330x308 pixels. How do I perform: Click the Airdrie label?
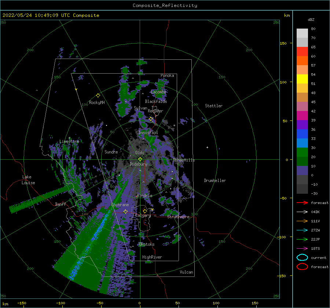point(144,196)
